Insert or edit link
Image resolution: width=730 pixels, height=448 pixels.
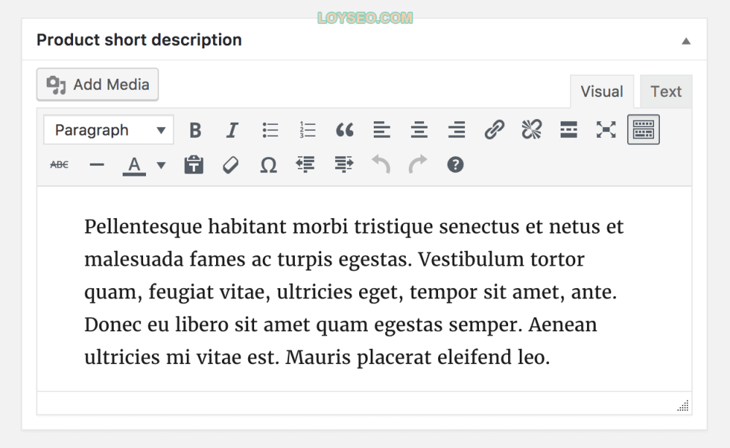(494, 130)
